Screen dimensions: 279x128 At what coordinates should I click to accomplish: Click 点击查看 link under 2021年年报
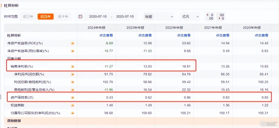coord(222,35)
